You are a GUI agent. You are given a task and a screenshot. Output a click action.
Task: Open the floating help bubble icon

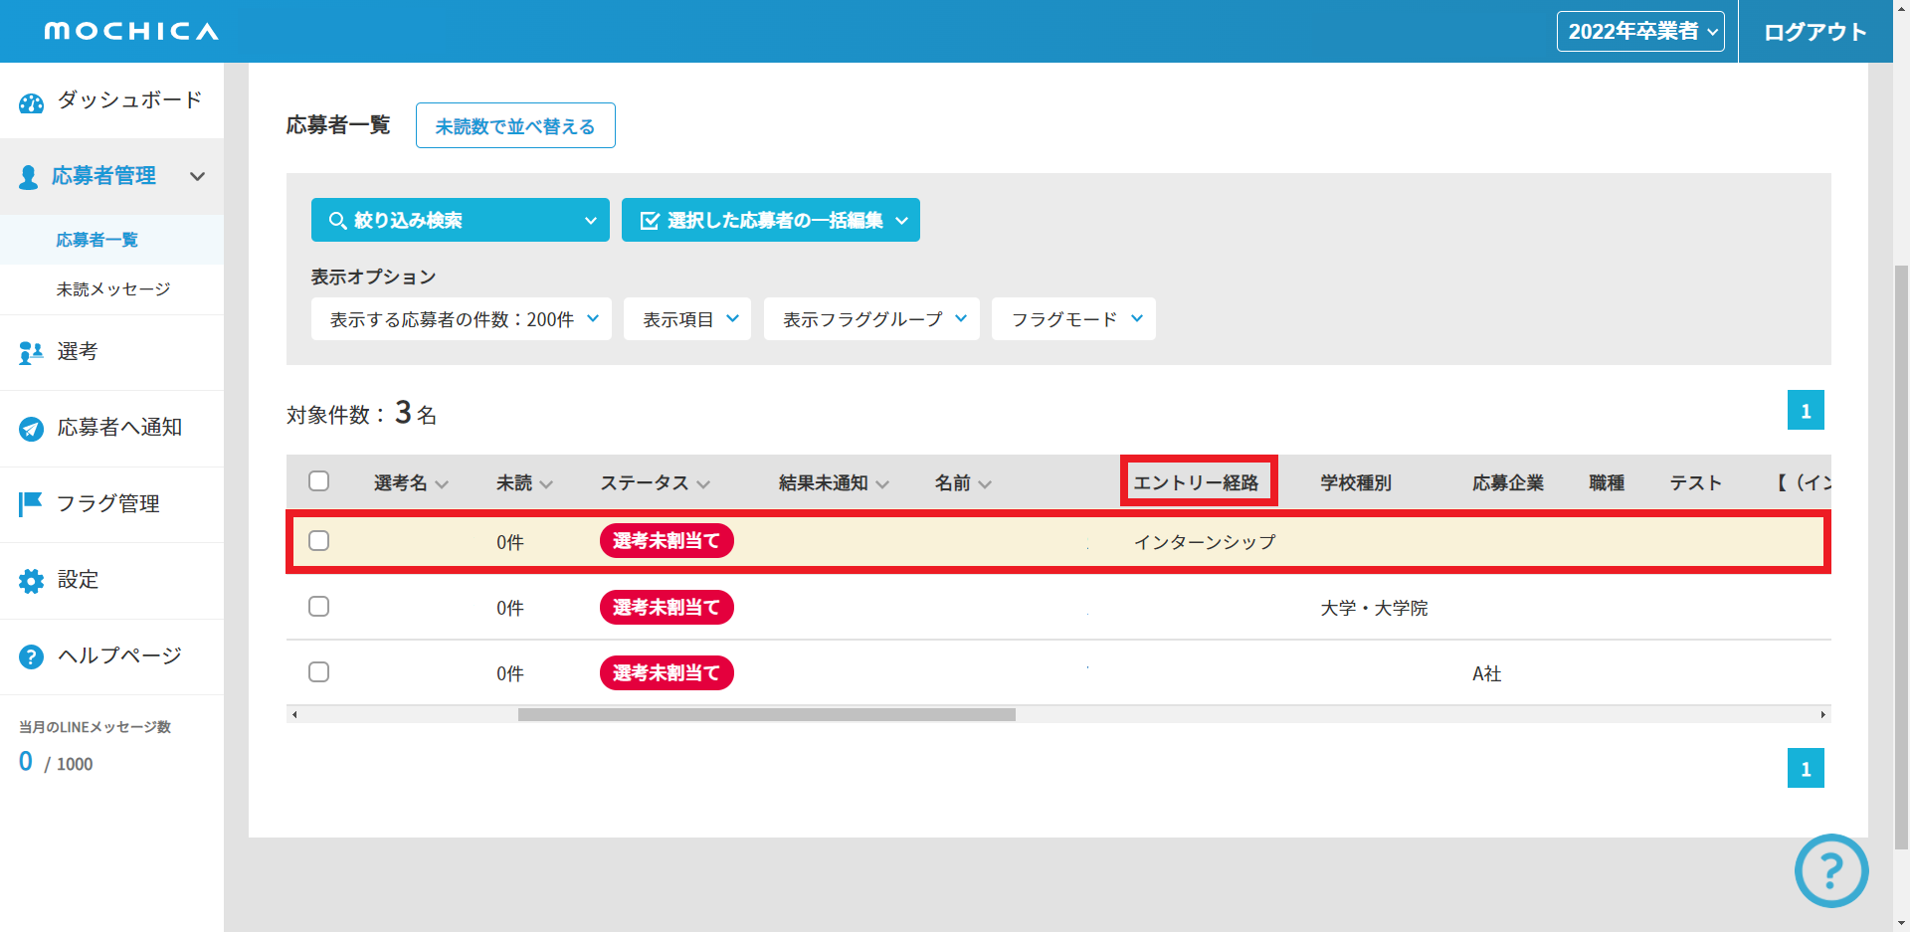coord(1830,870)
